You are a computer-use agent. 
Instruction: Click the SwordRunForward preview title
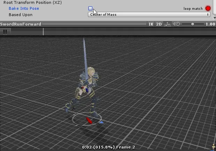pyautogui.click(x=21, y=24)
